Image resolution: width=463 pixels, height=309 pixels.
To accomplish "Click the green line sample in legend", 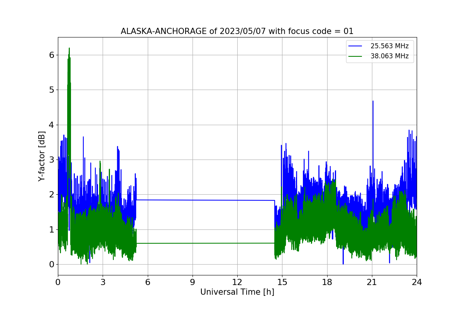I will coord(356,56).
